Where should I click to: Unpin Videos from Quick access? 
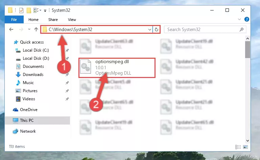tap(67, 99)
